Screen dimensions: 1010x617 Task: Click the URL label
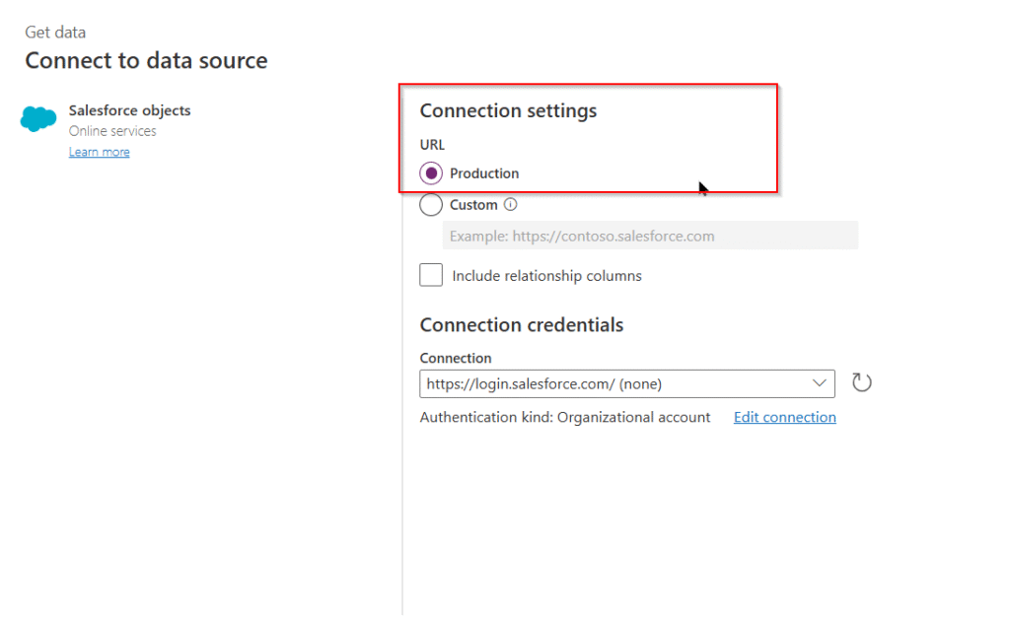pyautogui.click(x=432, y=145)
